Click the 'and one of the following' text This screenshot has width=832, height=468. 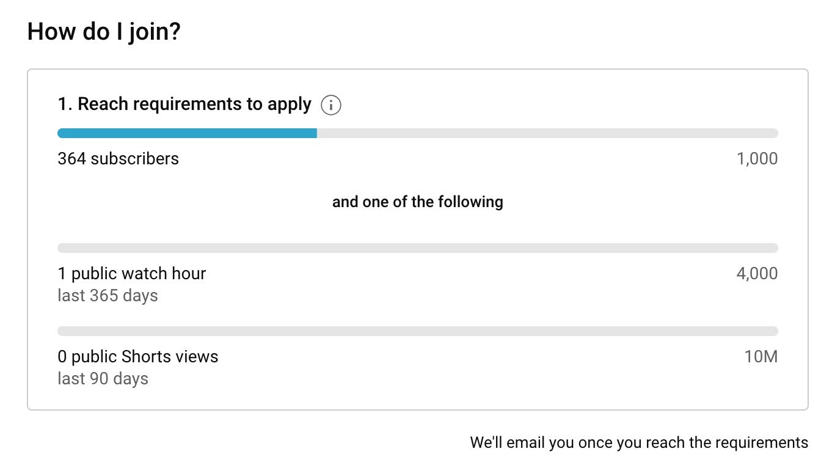tap(417, 202)
